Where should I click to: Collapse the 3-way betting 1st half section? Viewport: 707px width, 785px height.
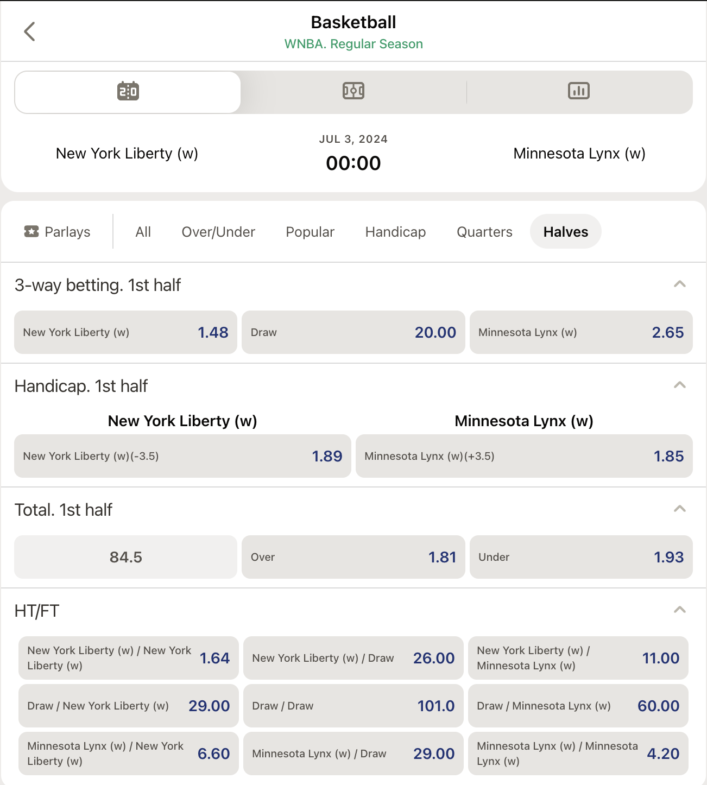[680, 284]
